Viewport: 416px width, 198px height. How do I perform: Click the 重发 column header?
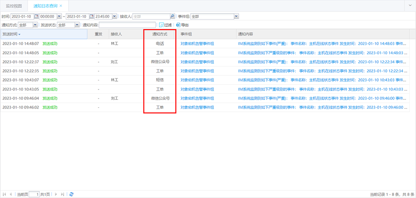(99, 34)
